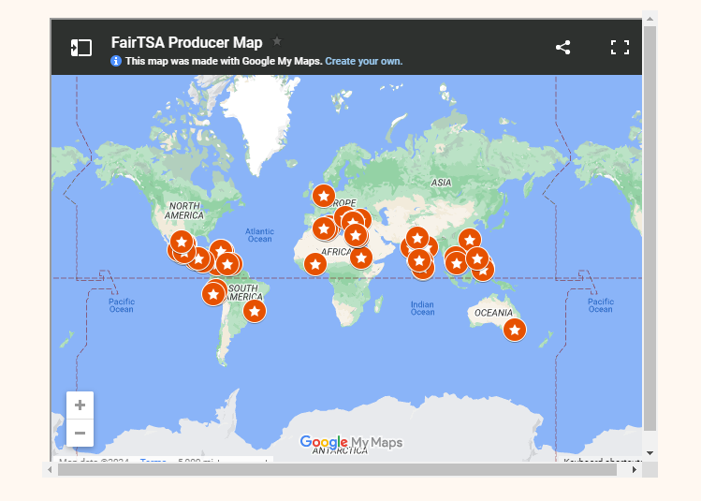Zoom out with the minus button
The height and width of the screenshot is (501, 701).
80,433
